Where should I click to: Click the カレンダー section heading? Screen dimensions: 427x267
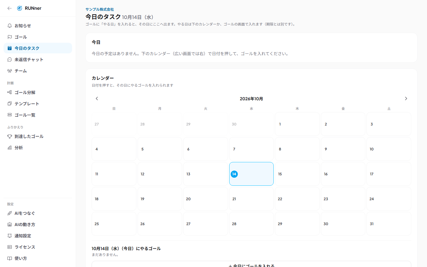click(x=103, y=78)
